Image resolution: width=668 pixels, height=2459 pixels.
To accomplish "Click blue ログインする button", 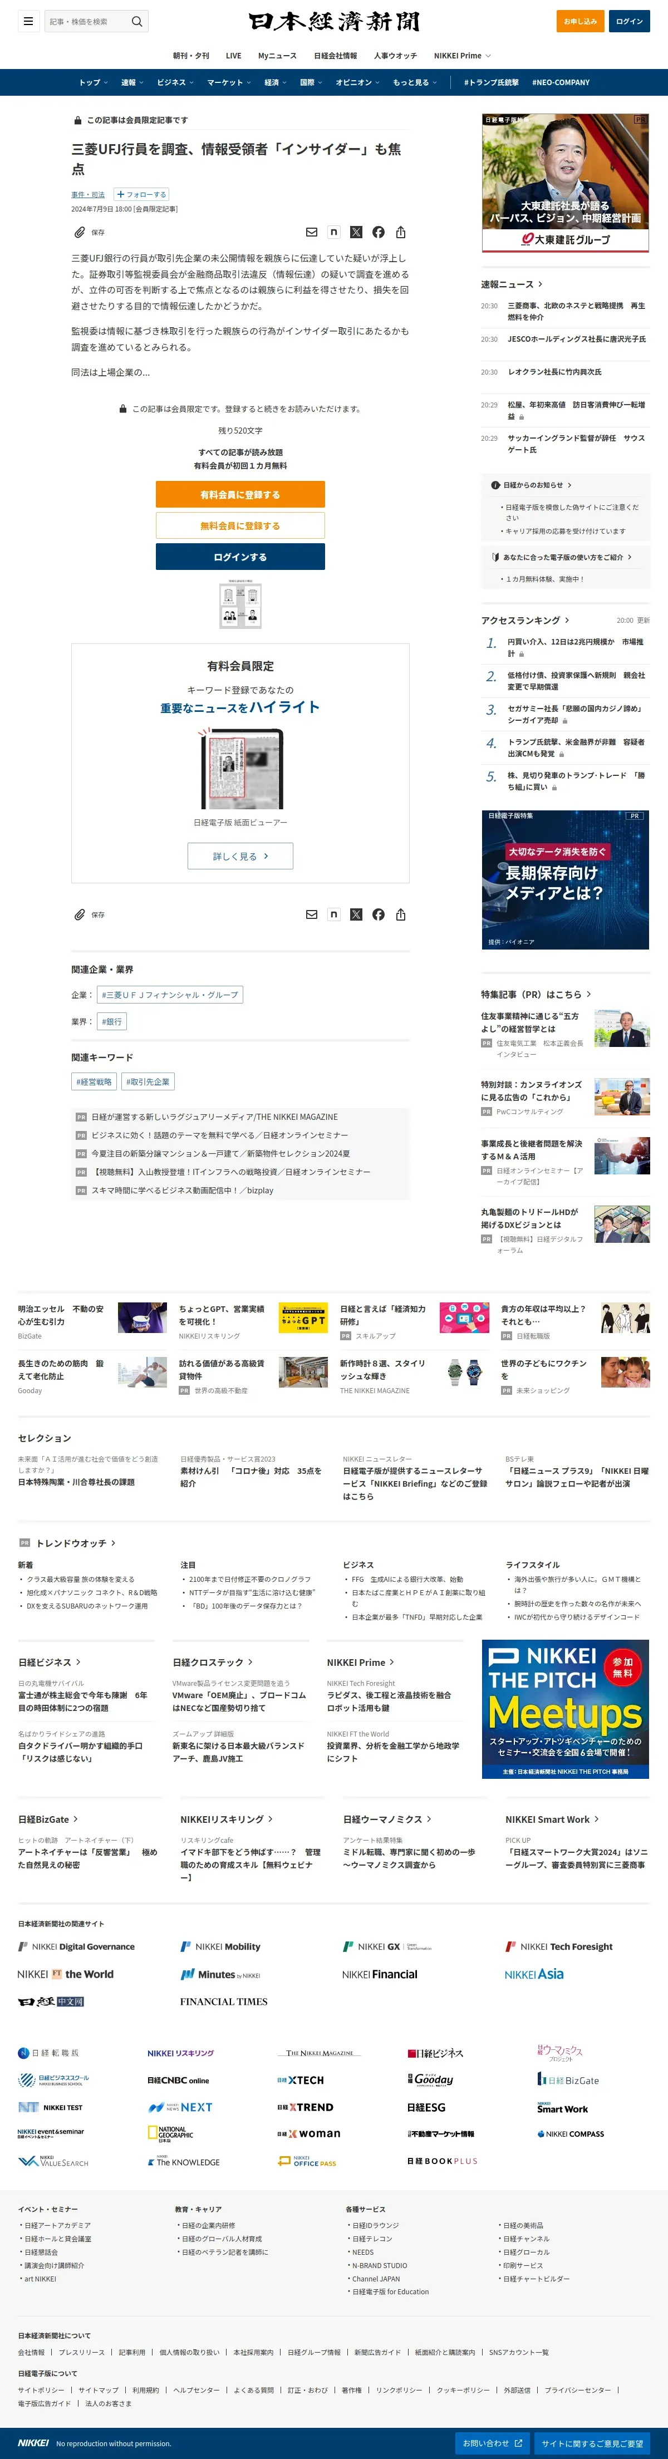I will [x=240, y=557].
